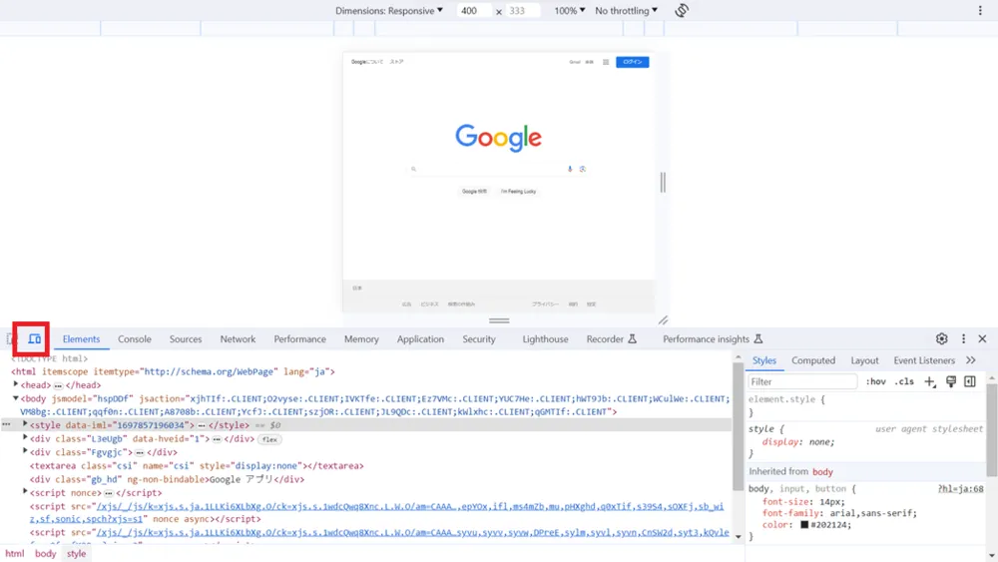Open the ?hl=ja:68 stylesheet source link
Screen dimensions: 998x562
pyautogui.click(x=960, y=489)
